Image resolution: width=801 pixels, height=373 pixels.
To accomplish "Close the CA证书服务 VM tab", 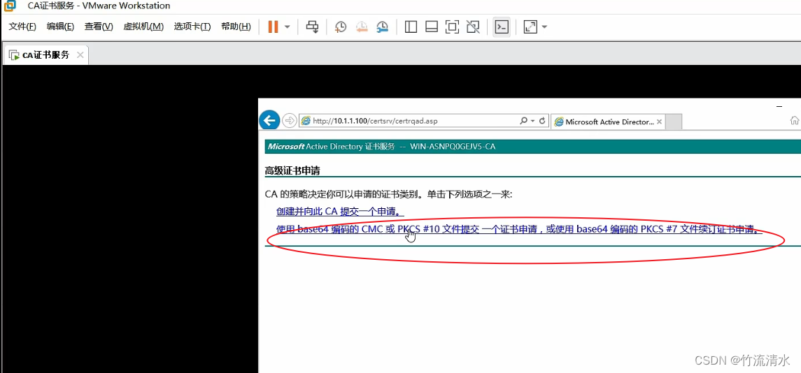I will point(80,55).
